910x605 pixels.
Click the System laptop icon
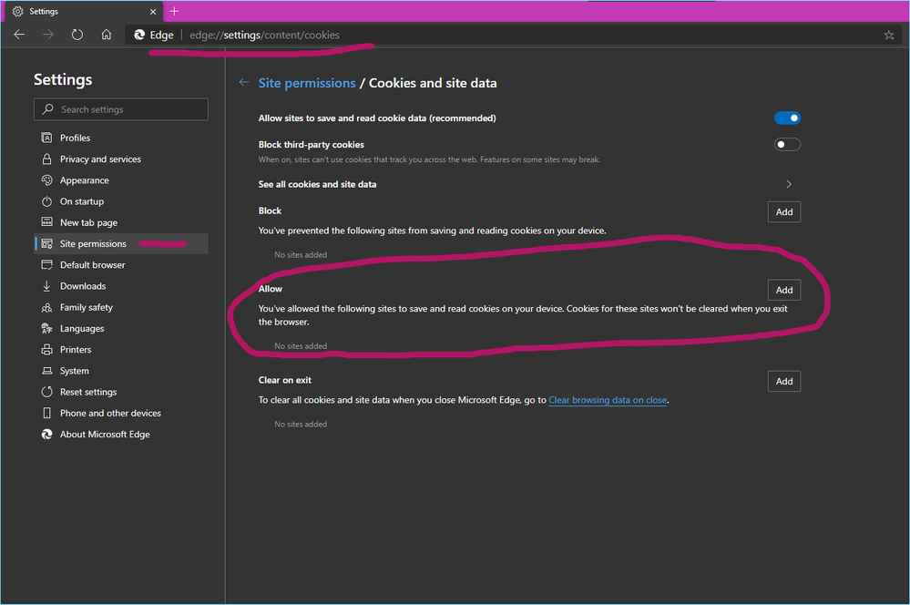[x=47, y=371]
